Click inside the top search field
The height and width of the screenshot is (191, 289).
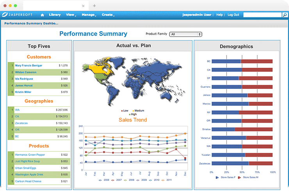262,15
